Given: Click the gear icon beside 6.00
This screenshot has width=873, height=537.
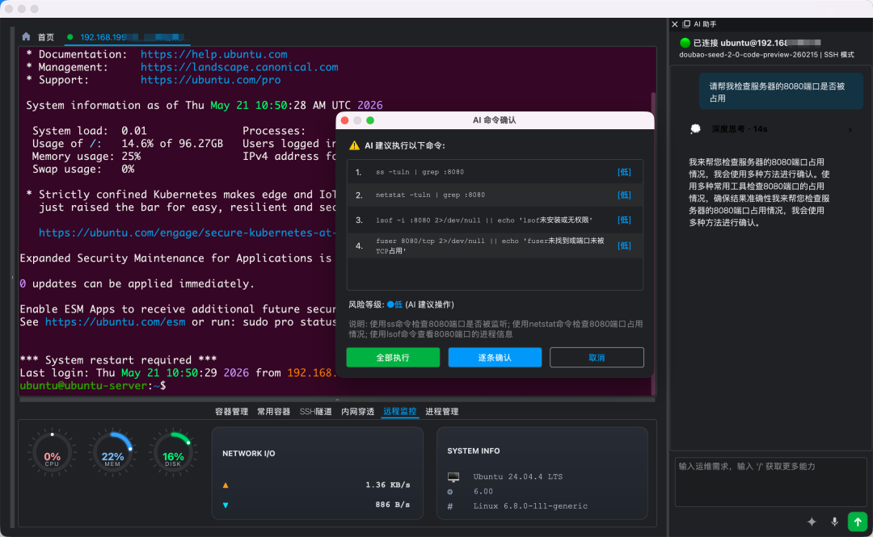Looking at the screenshot, I should 450,491.
